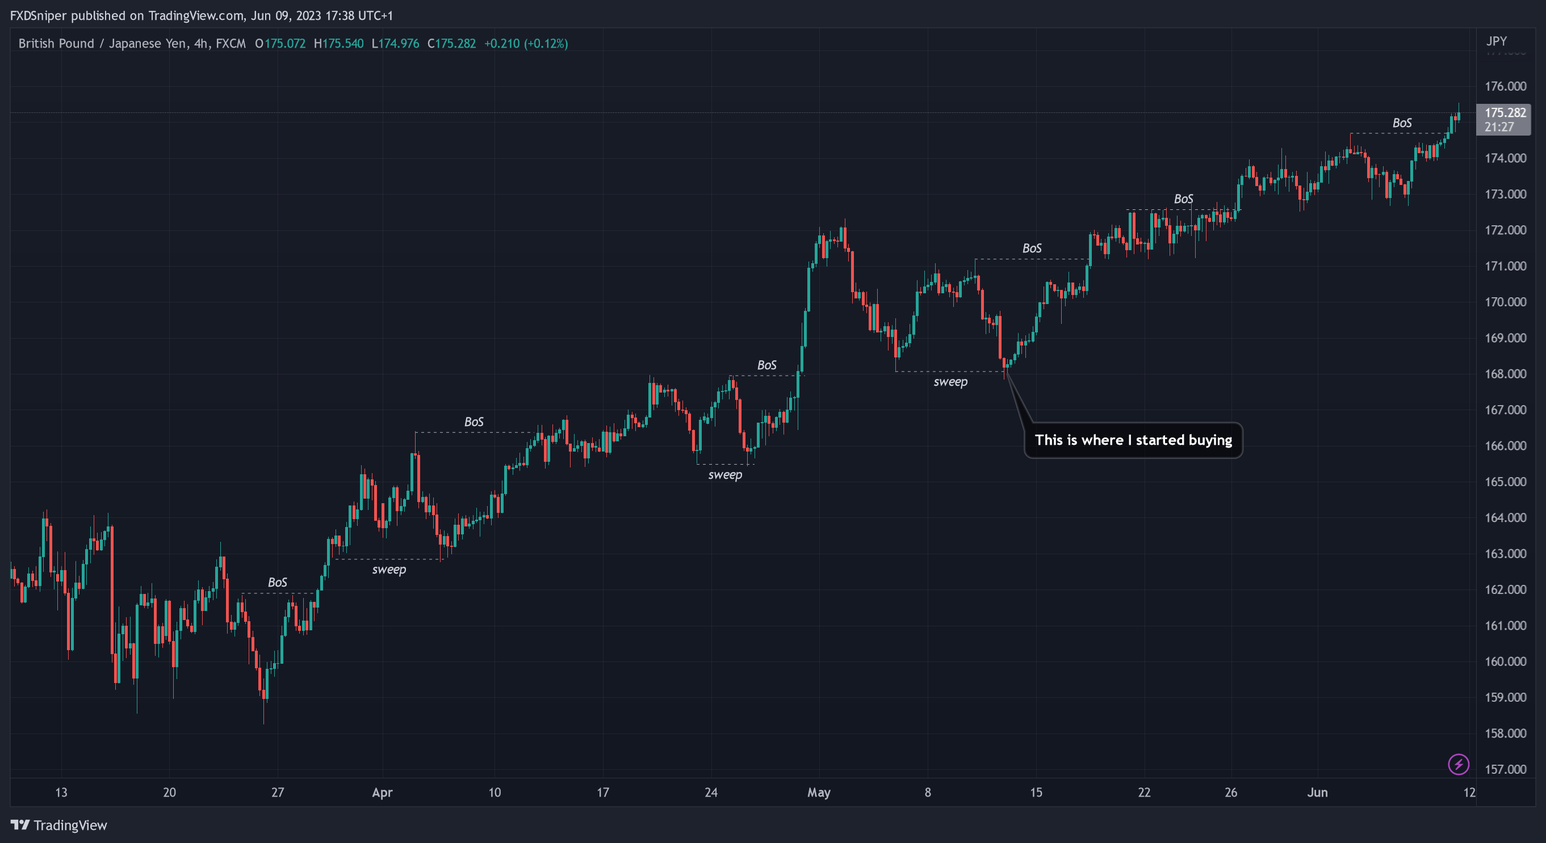Click the sweep label near the 168 level
This screenshot has height=843, width=1546.
click(950, 382)
